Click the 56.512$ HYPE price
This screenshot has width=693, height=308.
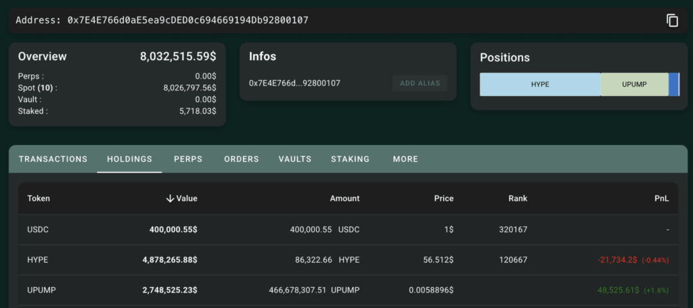439,260
